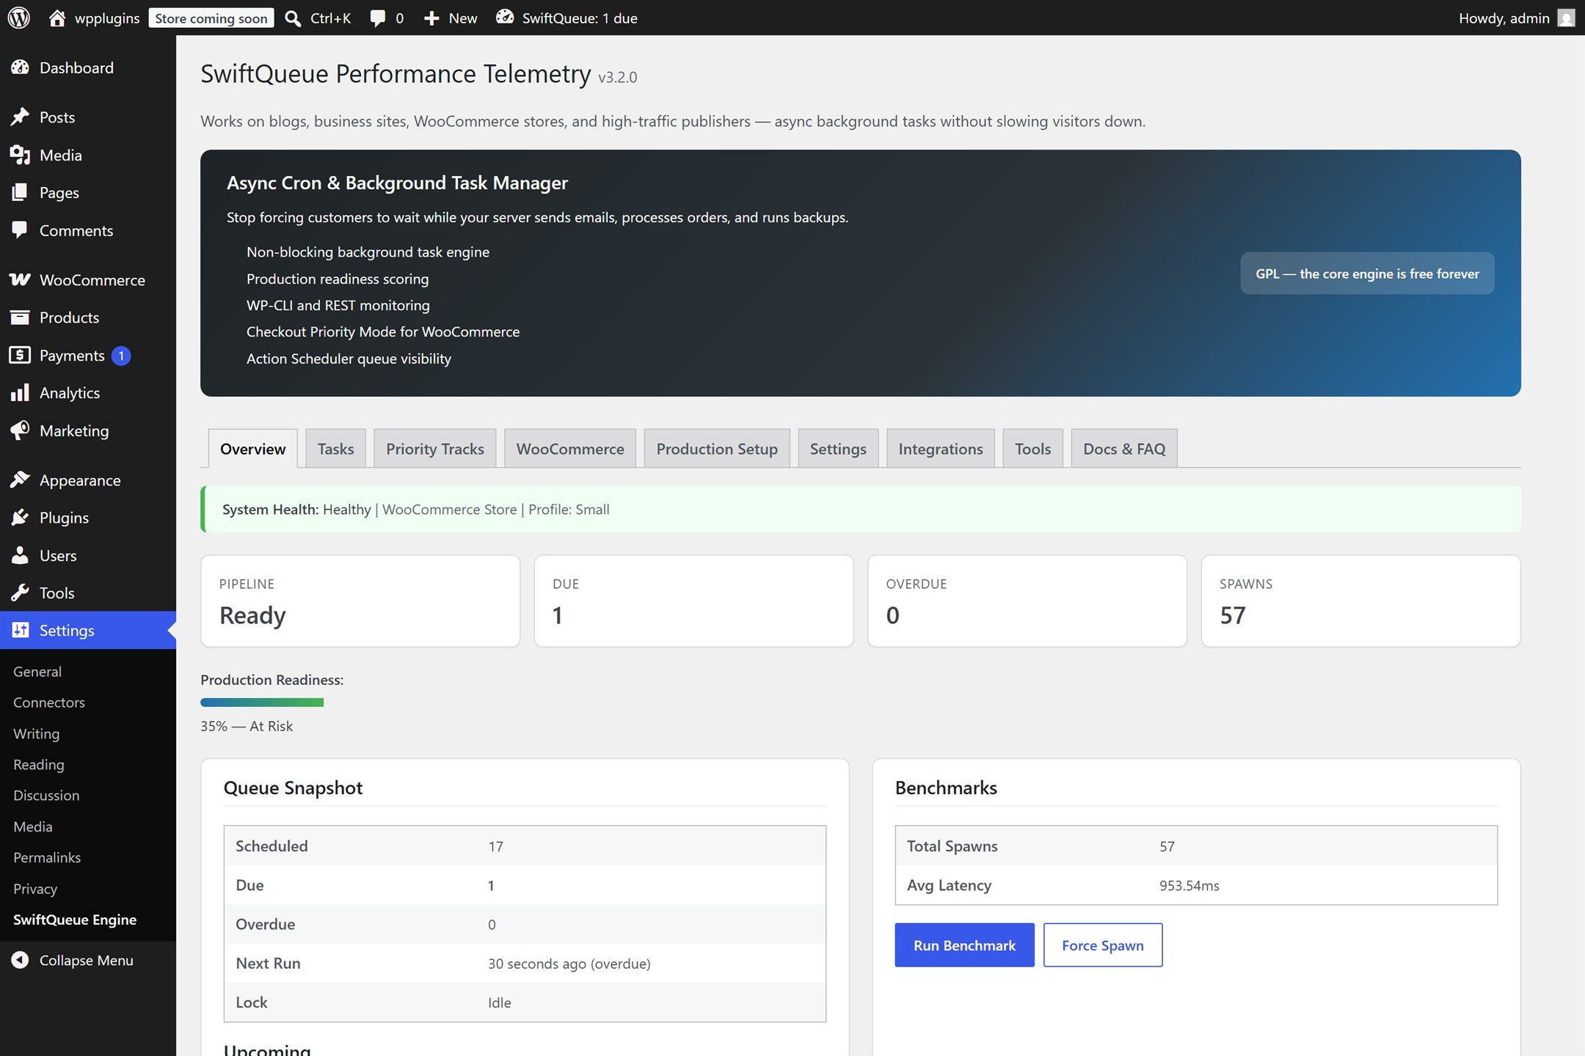Click the Media library icon in sidebar
Screen dimensions: 1585x1056
tap(20, 155)
